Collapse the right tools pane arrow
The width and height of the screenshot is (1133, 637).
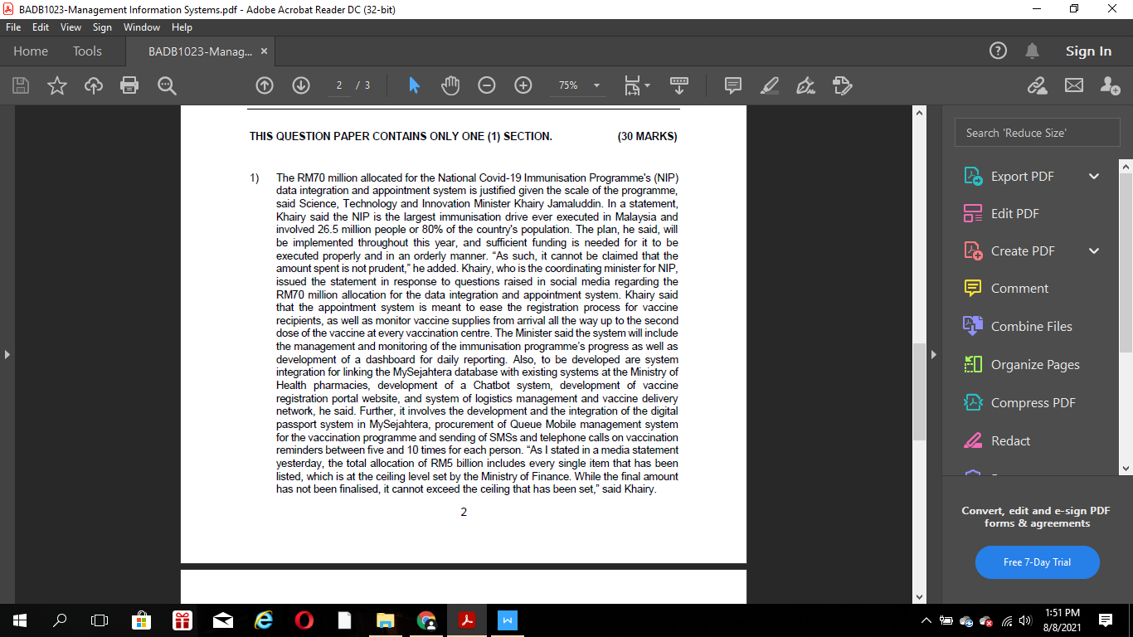(x=934, y=354)
